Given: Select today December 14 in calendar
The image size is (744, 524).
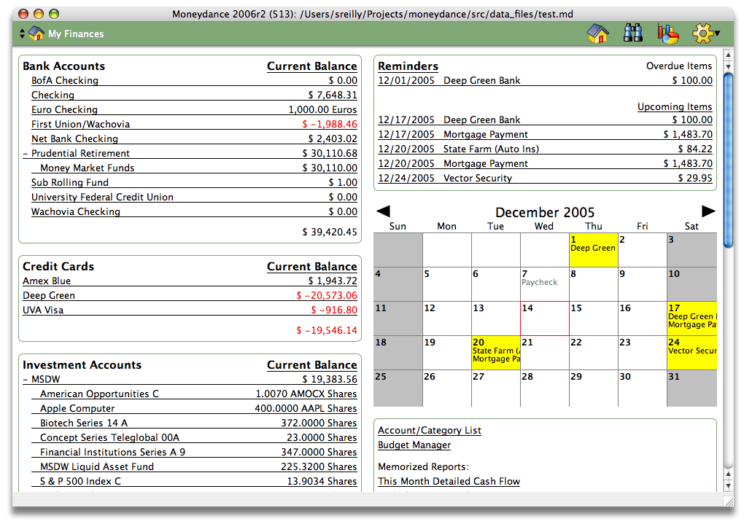Looking at the screenshot, I should 545,318.
